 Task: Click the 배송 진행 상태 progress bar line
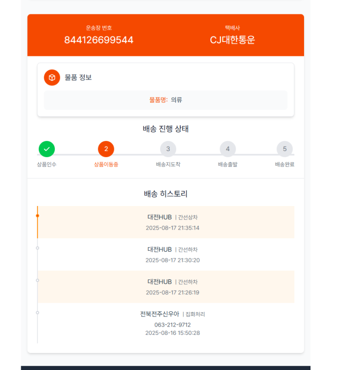[166, 155]
